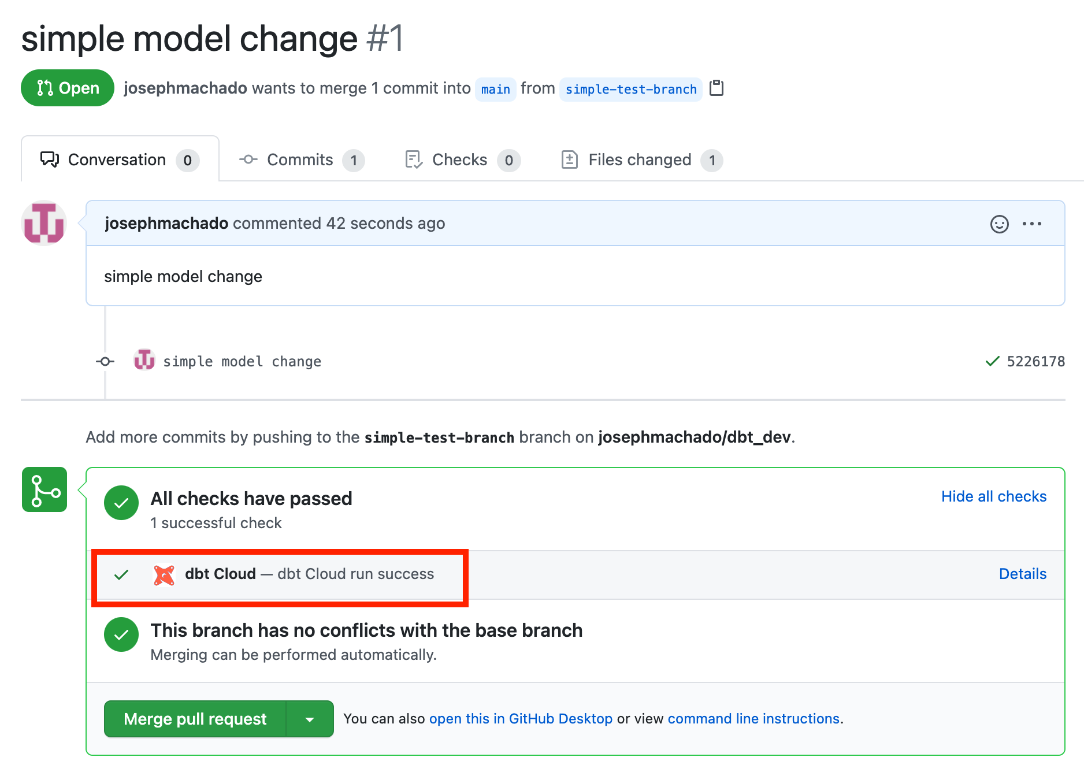Click the green merge status icon
The width and height of the screenshot is (1084, 772).
[44, 490]
